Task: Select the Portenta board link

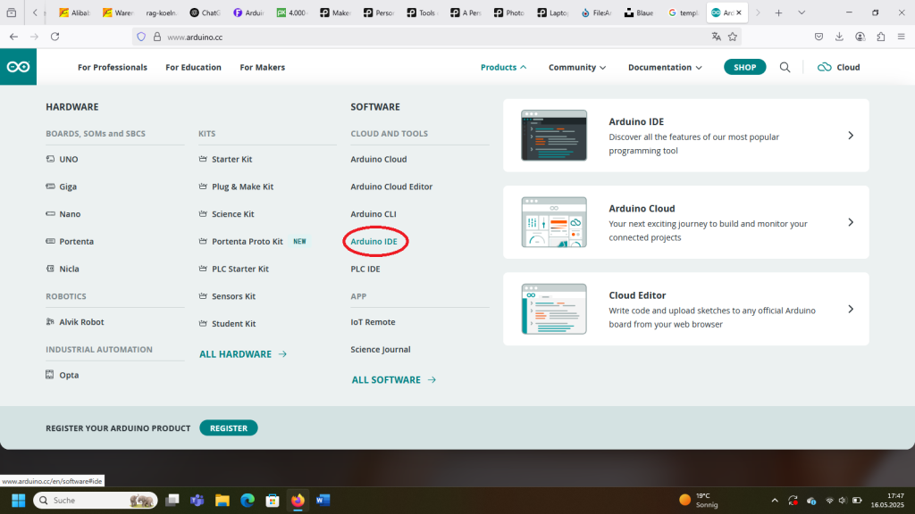Action: tap(70, 241)
